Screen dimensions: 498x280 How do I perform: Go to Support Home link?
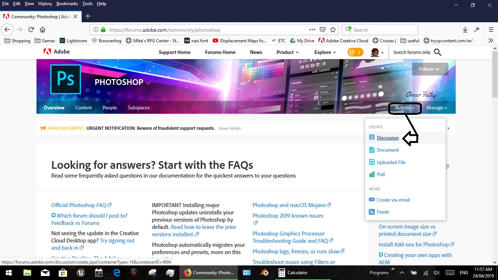pos(175,52)
